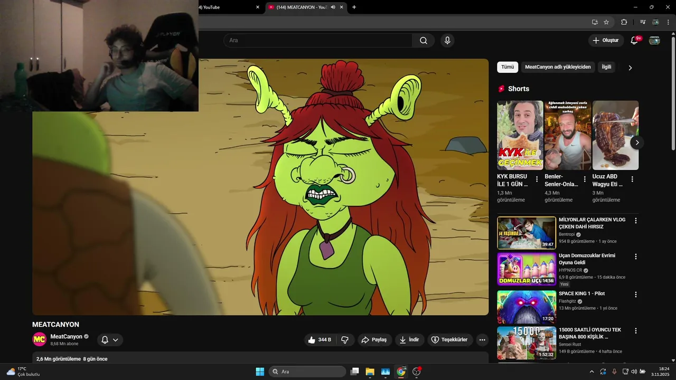676x380 pixels.
Task: Open YouTube account avatar menu
Action: click(x=654, y=41)
